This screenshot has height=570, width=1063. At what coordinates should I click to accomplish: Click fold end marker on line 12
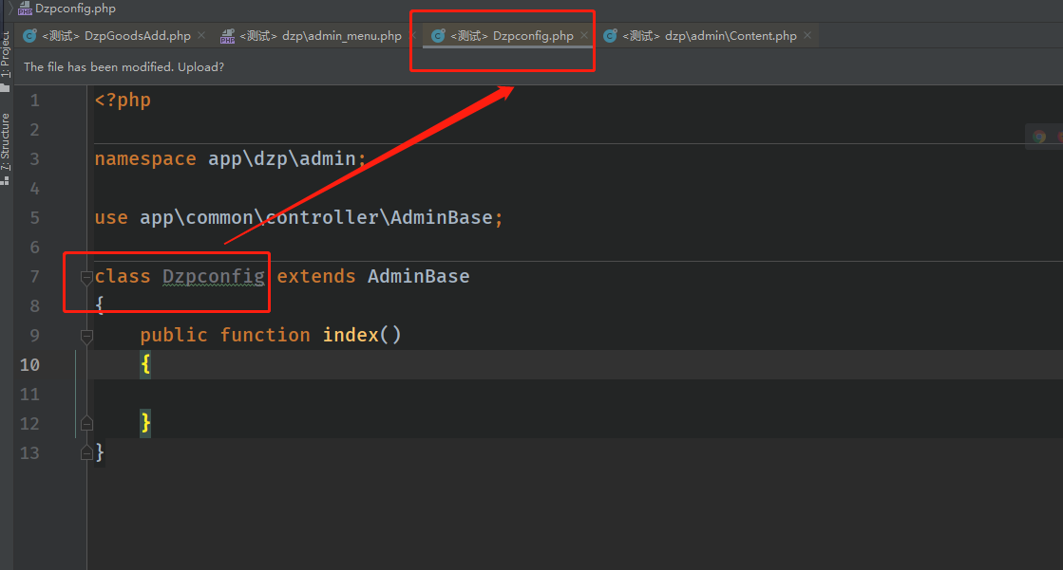coord(86,423)
